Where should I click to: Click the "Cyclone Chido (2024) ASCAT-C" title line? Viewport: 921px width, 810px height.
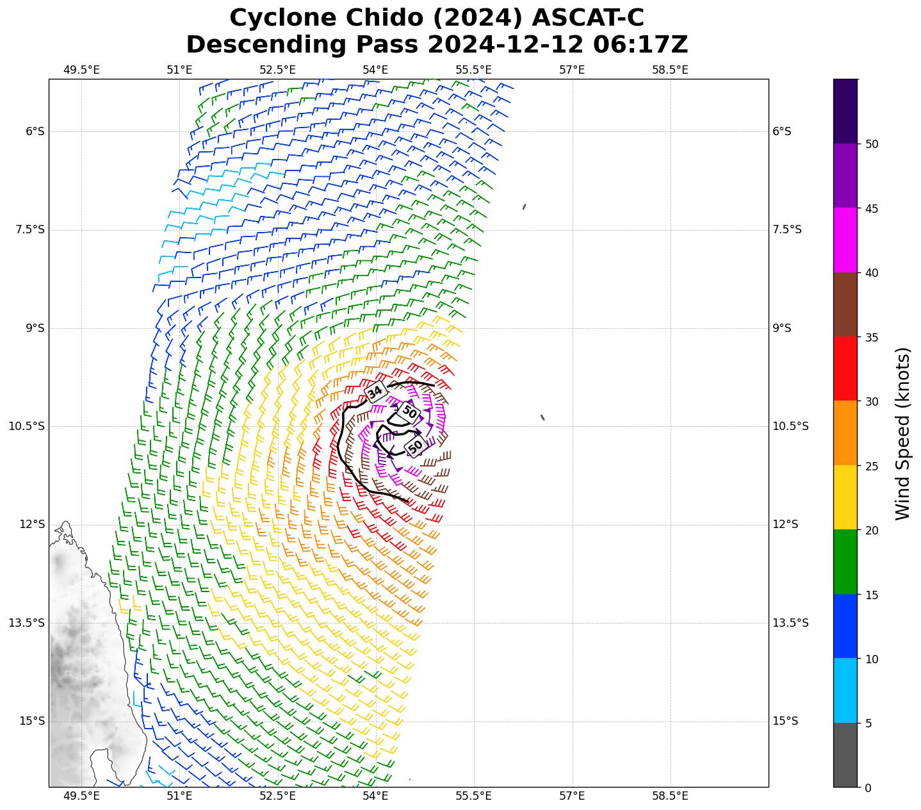coord(437,18)
